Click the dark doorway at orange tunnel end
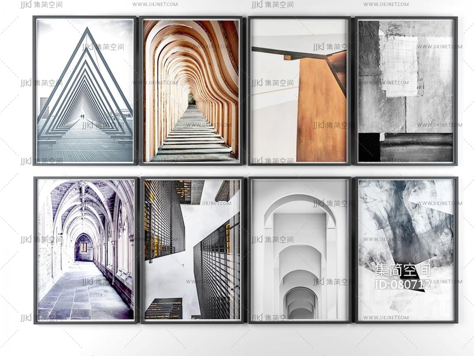The width and height of the screenshot is (474, 356). point(192,100)
